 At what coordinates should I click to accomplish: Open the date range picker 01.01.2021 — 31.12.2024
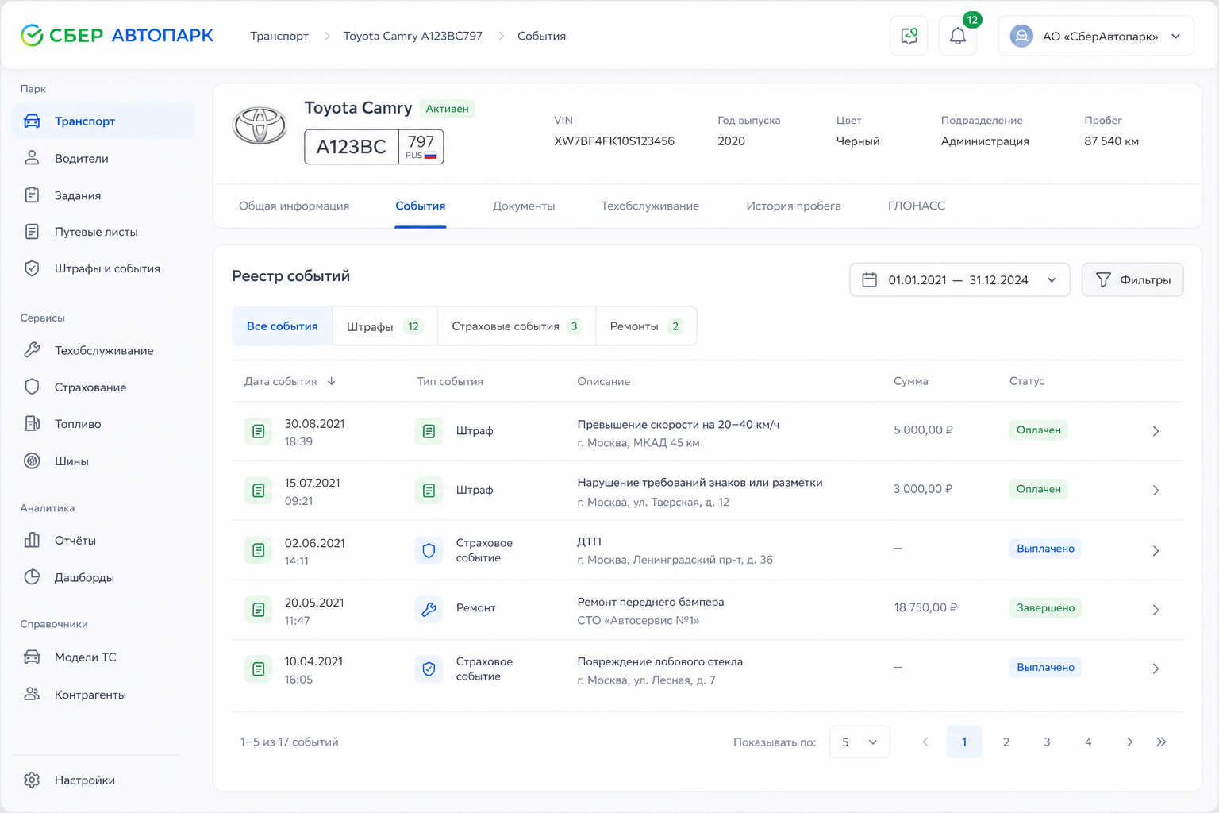959,279
